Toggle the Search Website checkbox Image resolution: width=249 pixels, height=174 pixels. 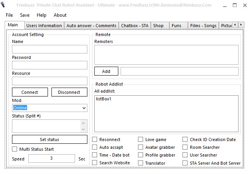click(94, 163)
